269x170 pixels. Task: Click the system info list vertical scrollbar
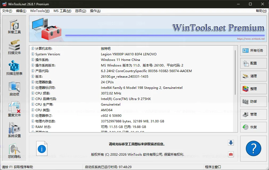tap(235, 72)
